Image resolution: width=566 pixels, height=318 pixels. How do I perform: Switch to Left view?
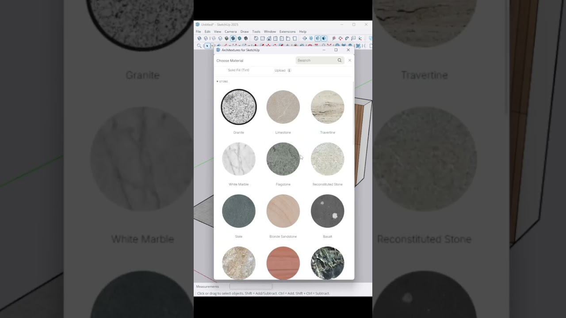tap(288, 38)
